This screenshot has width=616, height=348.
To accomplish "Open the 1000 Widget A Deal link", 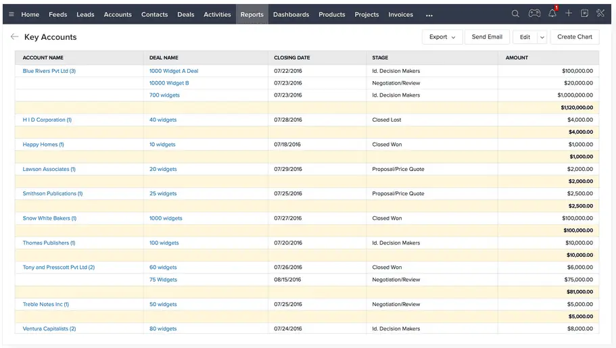I will click(x=174, y=71).
